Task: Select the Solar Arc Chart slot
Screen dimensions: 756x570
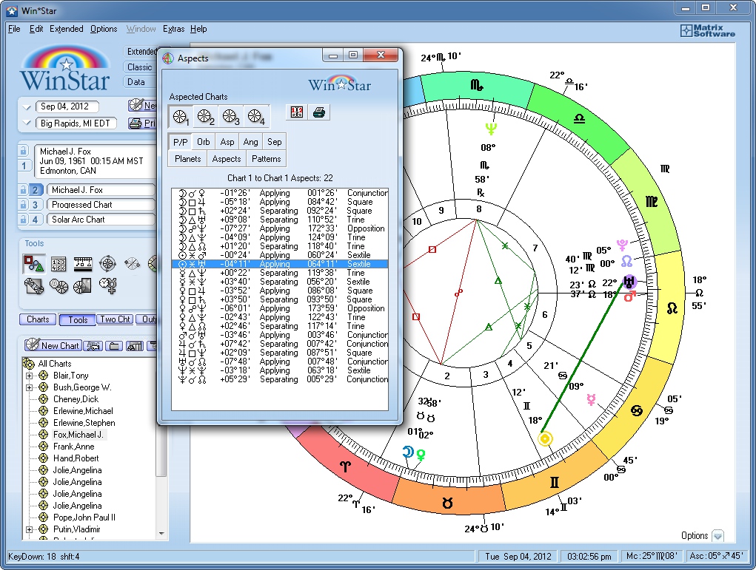Action: [x=100, y=220]
